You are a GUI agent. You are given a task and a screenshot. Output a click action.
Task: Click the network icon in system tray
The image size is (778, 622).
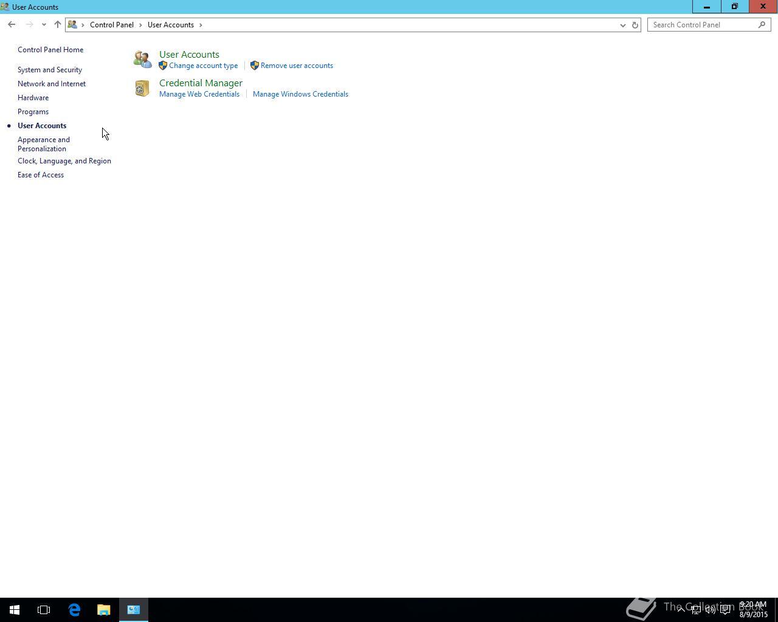click(x=695, y=610)
